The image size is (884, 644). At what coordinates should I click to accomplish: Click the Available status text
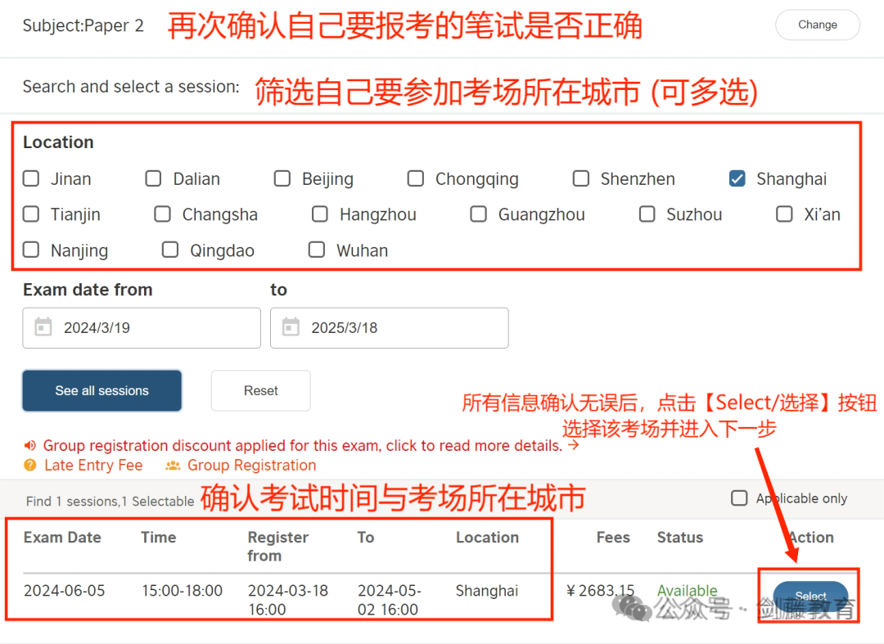pyautogui.click(x=688, y=591)
